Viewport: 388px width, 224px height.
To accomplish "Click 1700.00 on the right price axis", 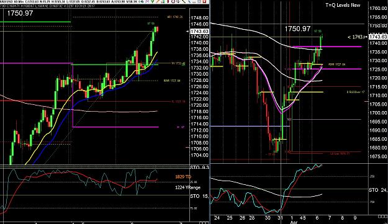I will pos(378,113).
